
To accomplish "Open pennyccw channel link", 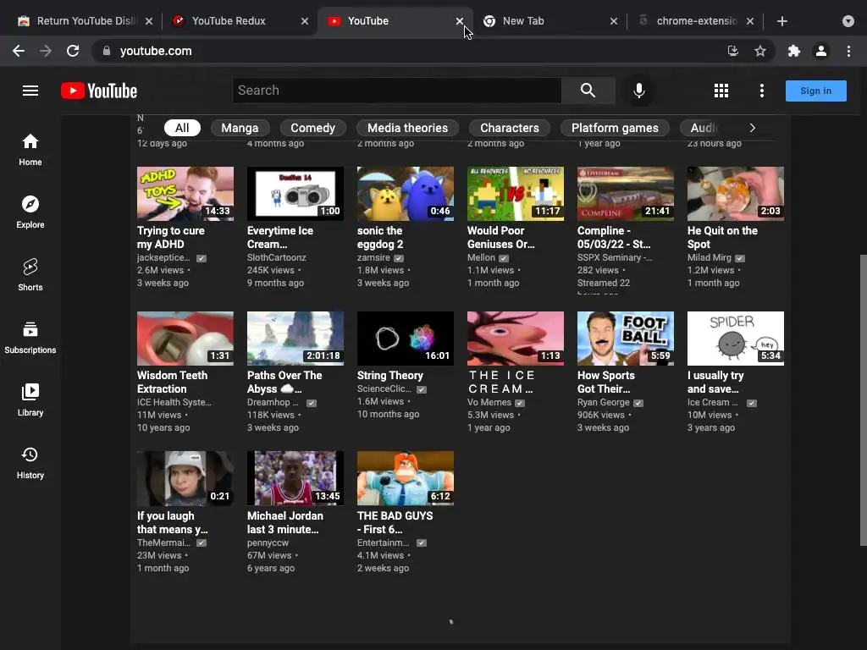I will pyautogui.click(x=268, y=543).
